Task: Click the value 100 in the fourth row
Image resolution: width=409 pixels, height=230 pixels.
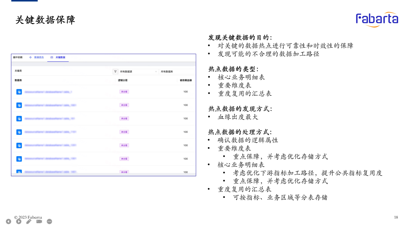Action: point(186,132)
